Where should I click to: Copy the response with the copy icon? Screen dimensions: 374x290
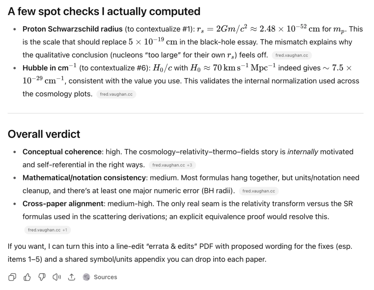tap(12, 277)
